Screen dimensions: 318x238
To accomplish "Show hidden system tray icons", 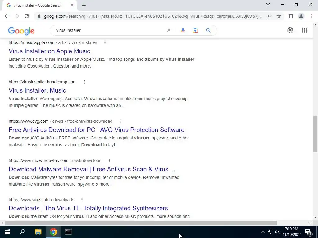I will click(x=263, y=232).
